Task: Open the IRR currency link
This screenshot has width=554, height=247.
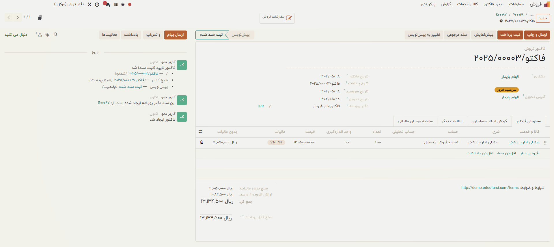Action: tap(261, 106)
